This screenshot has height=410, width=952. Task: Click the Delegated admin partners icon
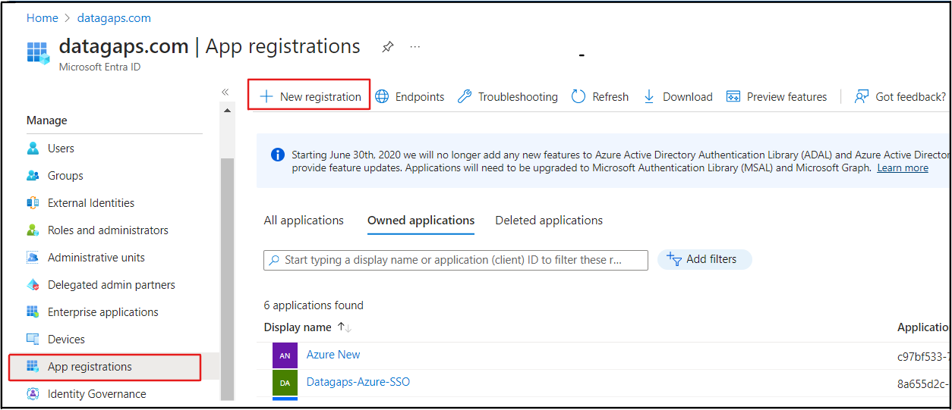click(33, 285)
